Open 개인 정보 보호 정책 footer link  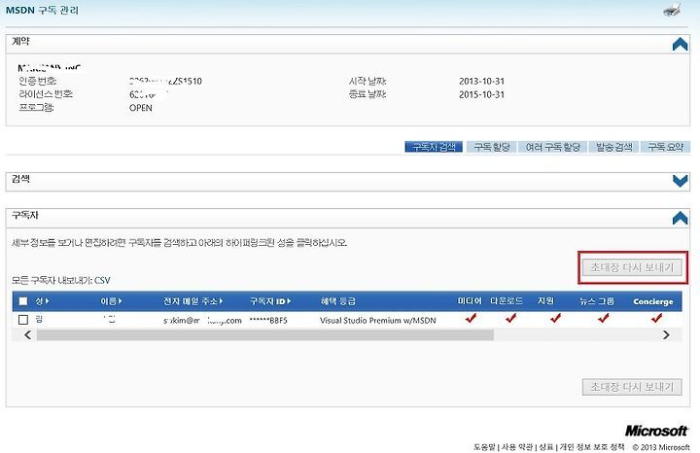[591, 447]
